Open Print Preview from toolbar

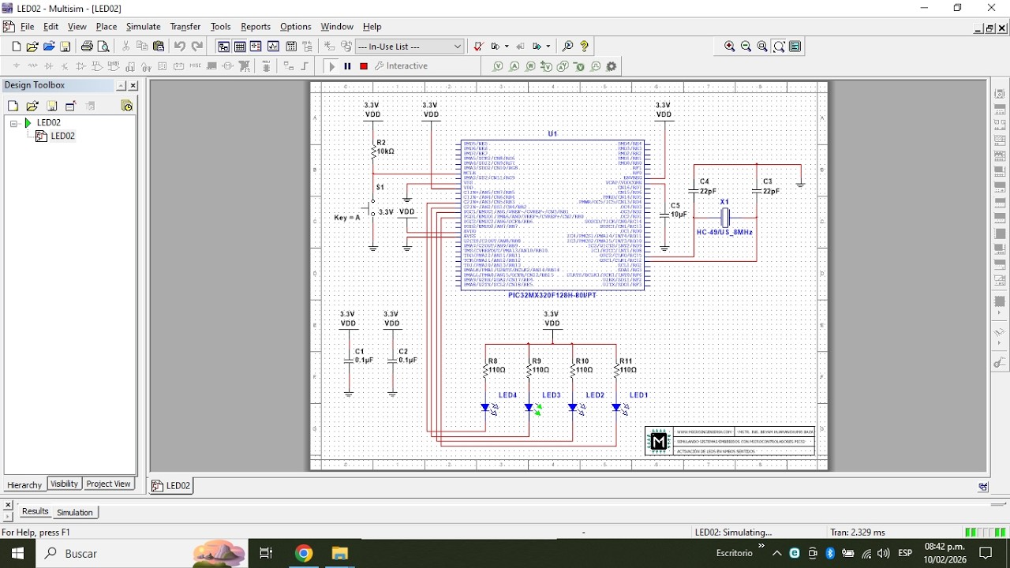(x=103, y=47)
